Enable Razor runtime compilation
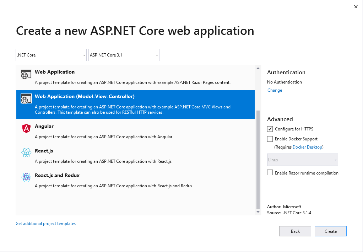This screenshot has width=363, height=252. 270,172
